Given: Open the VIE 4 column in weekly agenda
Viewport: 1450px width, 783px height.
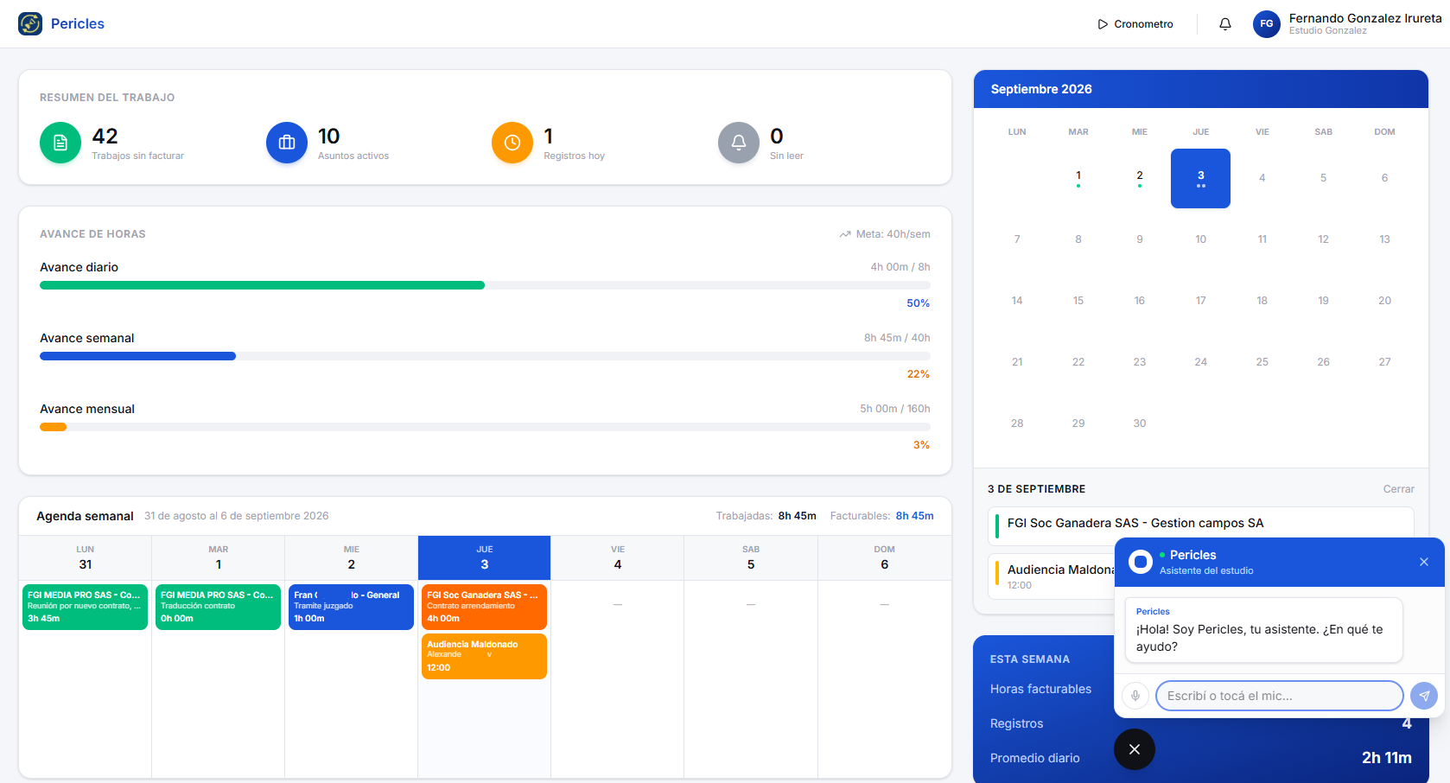Looking at the screenshot, I should 618,557.
